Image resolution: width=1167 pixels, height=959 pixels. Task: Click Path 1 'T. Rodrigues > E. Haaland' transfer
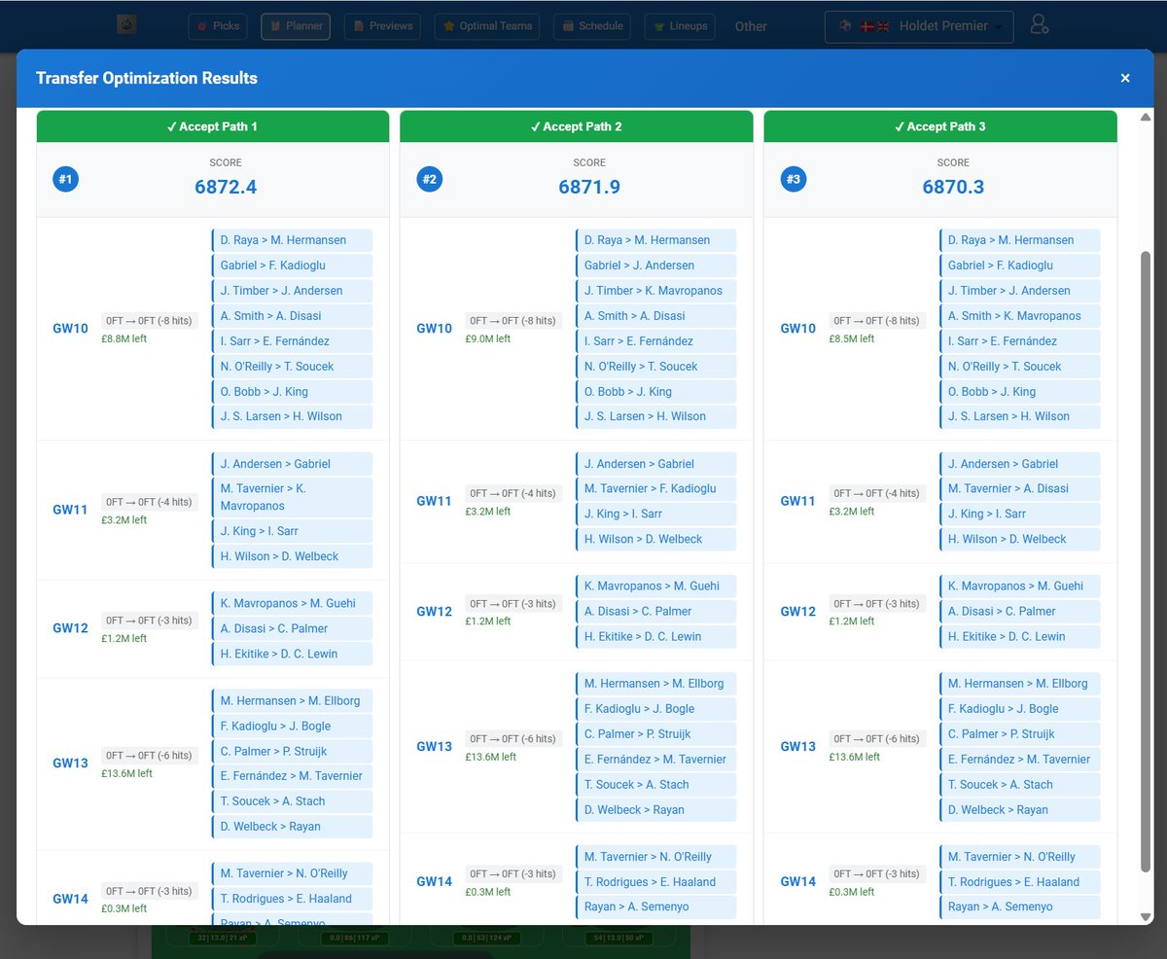pyautogui.click(x=292, y=899)
